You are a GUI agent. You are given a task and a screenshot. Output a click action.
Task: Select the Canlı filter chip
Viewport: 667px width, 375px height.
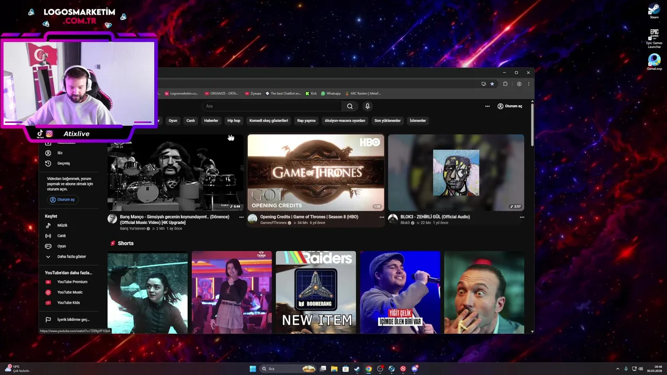[x=191, y=120]
